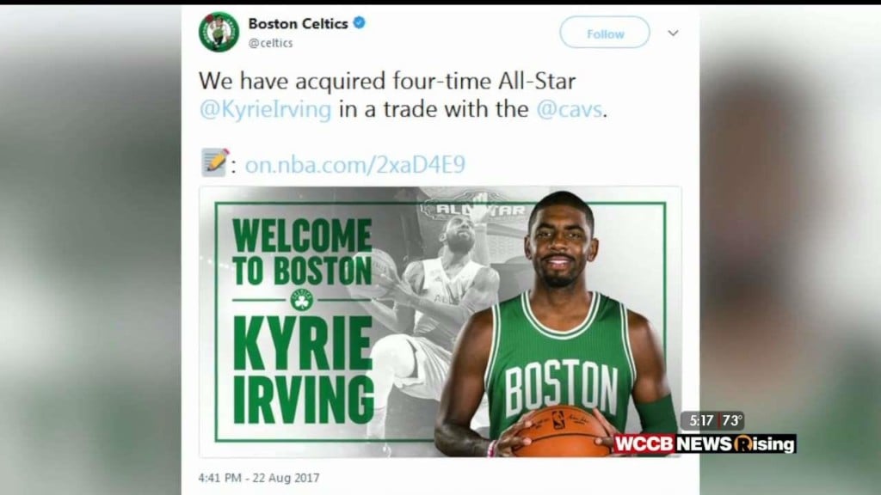Click the @celtics handle
881x495 pixels.
pyautogui.click(x=270, y=43)
